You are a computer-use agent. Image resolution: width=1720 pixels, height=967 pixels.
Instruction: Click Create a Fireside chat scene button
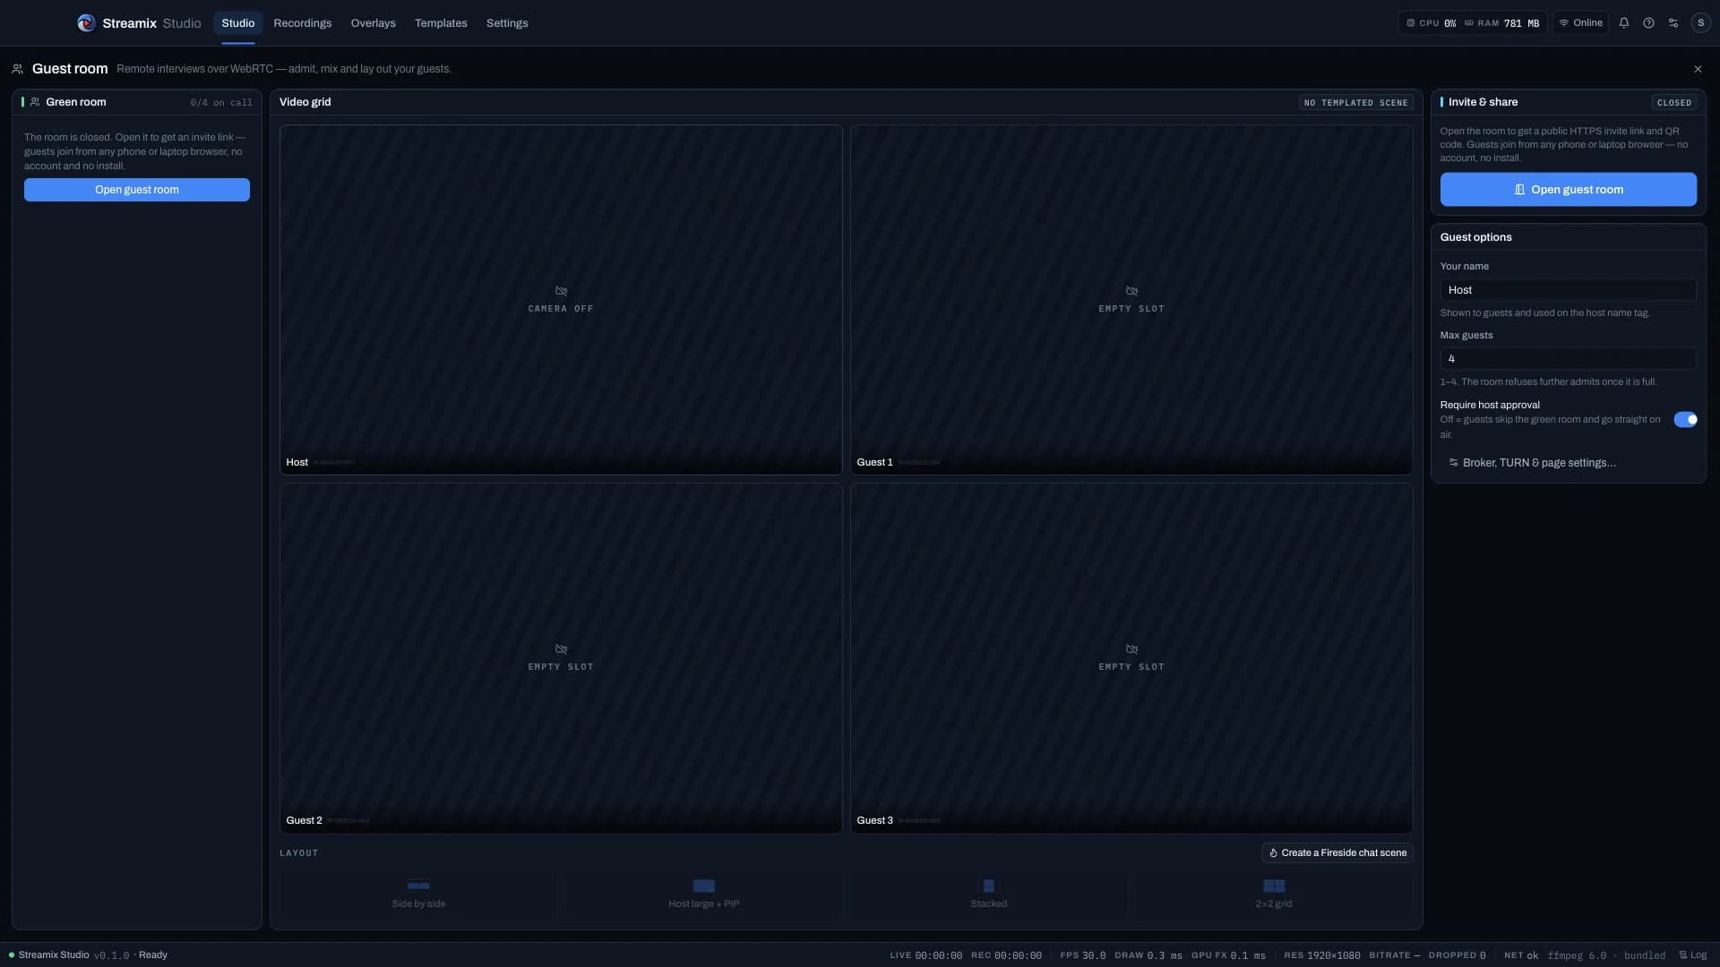(x=1337, y=853)
